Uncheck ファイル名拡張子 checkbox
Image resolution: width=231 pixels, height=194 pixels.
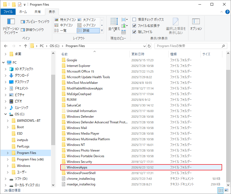coord(134,26)
